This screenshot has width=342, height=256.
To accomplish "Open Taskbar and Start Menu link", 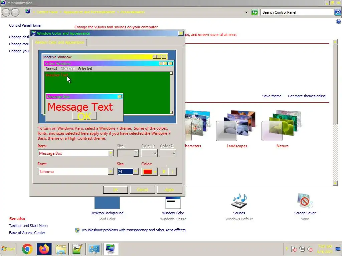I will pos(28,226).
